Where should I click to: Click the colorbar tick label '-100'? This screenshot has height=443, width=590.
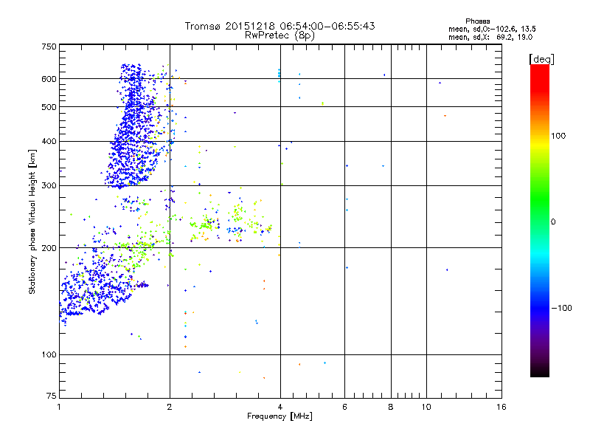point(562,308)
